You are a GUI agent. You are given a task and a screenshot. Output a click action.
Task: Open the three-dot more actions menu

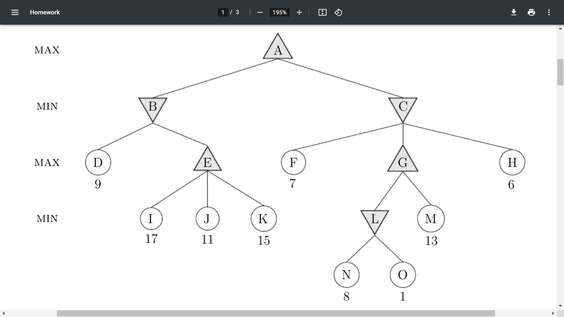pyautogui.click(x=549, y=12)
